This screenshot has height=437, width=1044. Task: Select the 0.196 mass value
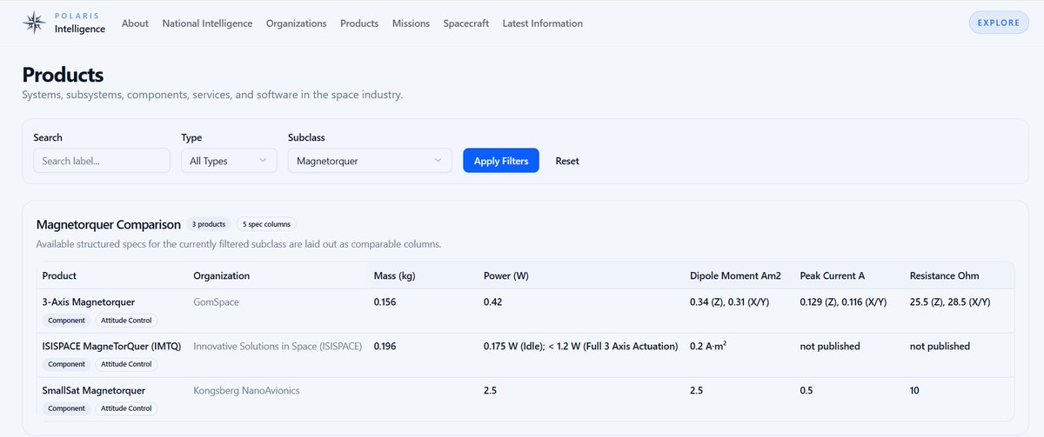pos(384,346)
